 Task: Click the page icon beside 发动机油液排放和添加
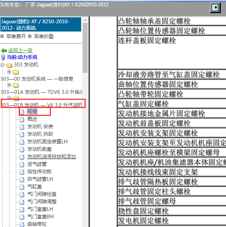tap(22, 157)
